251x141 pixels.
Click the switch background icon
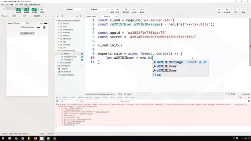tap(134, 9)
